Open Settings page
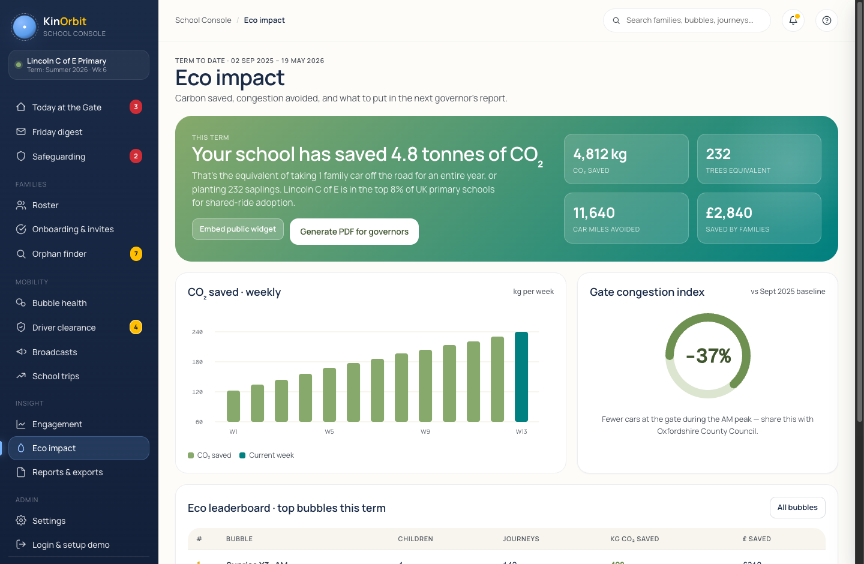Viewport: 864px width, 564px height. (79, 520)
